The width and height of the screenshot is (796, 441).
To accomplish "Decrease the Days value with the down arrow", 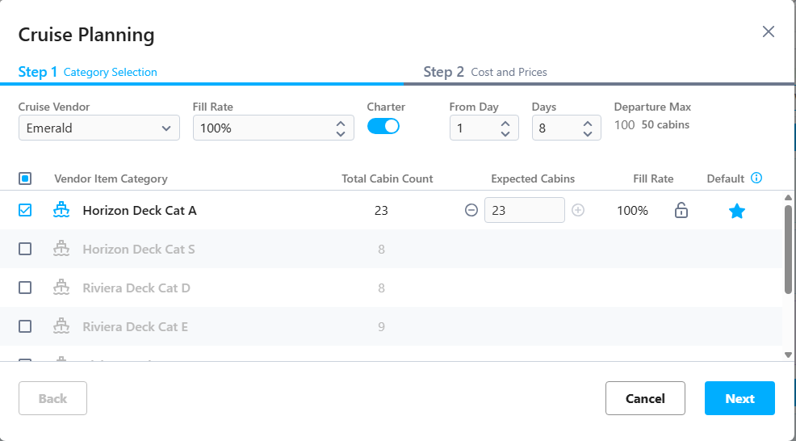I will pyautogui.click(x=588, y=133).
